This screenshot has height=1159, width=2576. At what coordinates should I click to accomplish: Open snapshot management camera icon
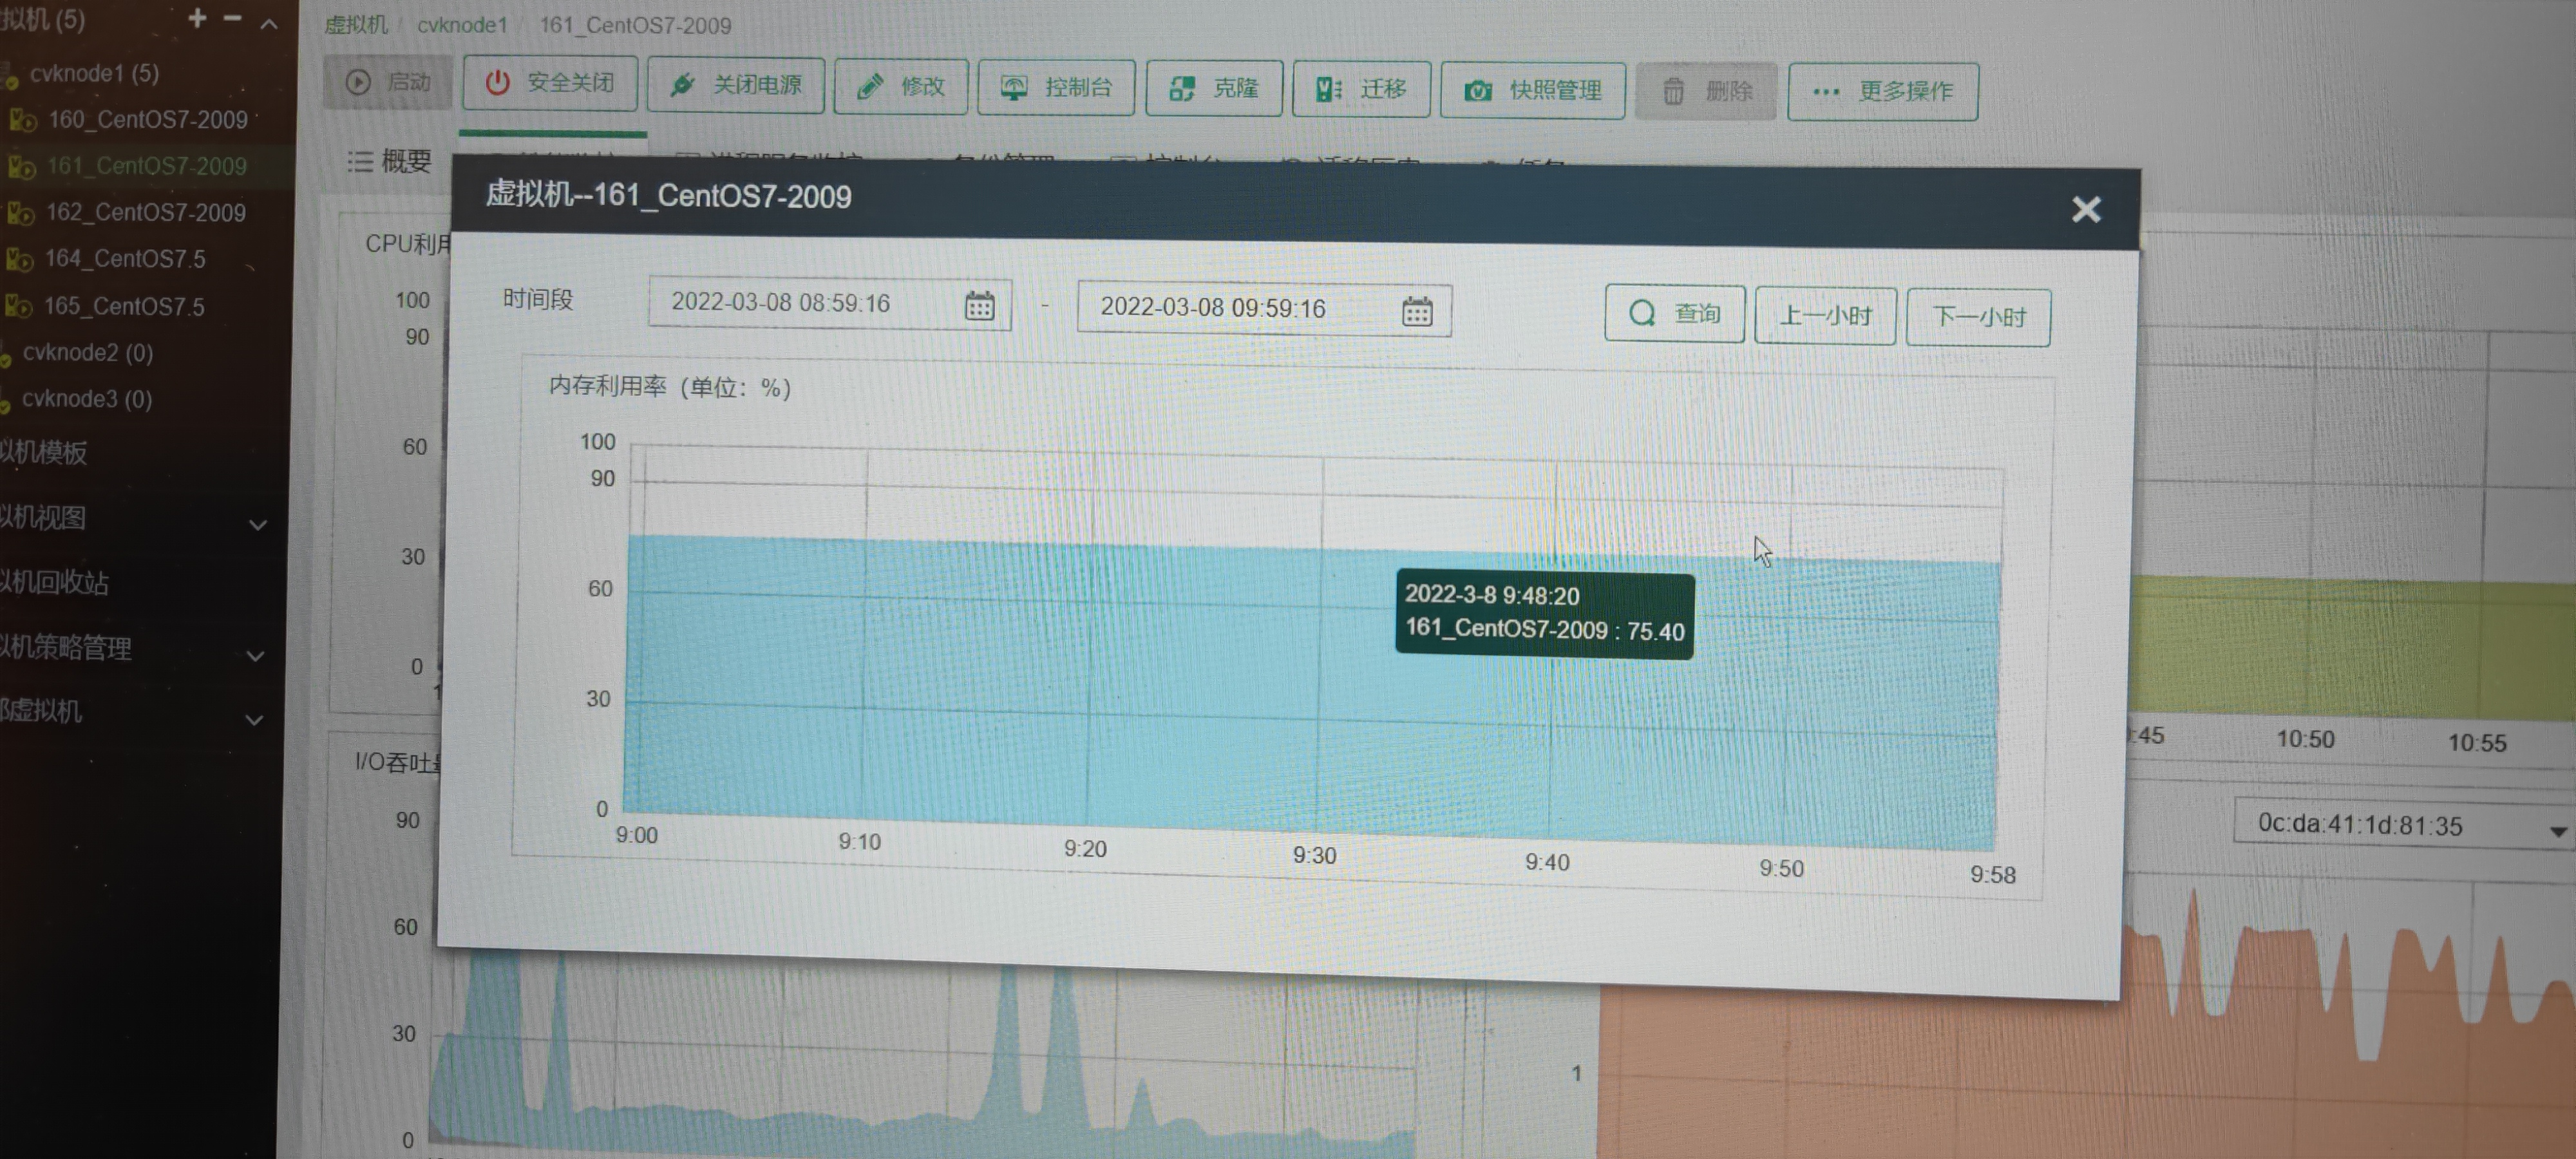pos(1478,91)
